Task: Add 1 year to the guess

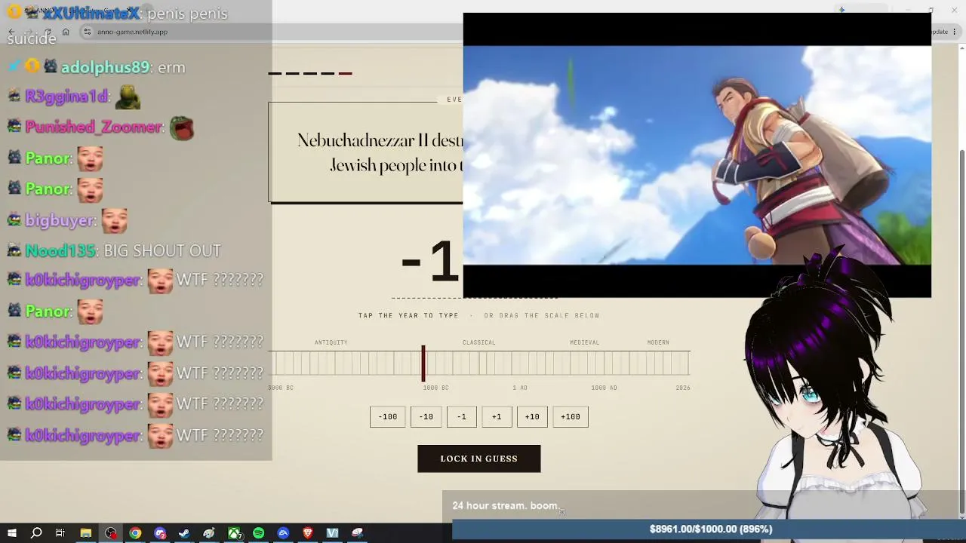Action: [x=497, y=416]
